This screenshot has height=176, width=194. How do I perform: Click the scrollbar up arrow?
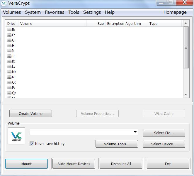[x=186, y=23]
